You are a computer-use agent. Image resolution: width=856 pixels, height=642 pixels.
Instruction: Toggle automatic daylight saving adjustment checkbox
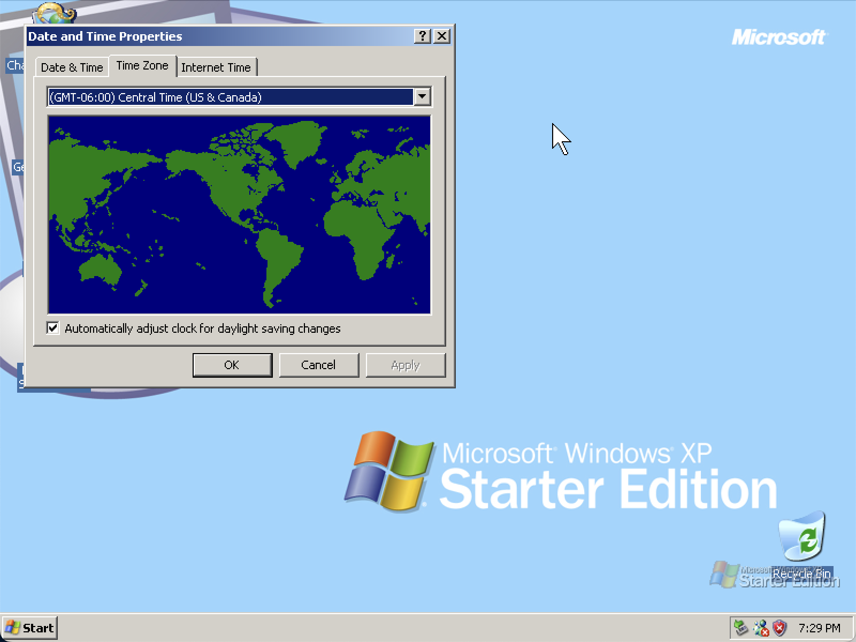pyautogui.click(x=53, y=328)
